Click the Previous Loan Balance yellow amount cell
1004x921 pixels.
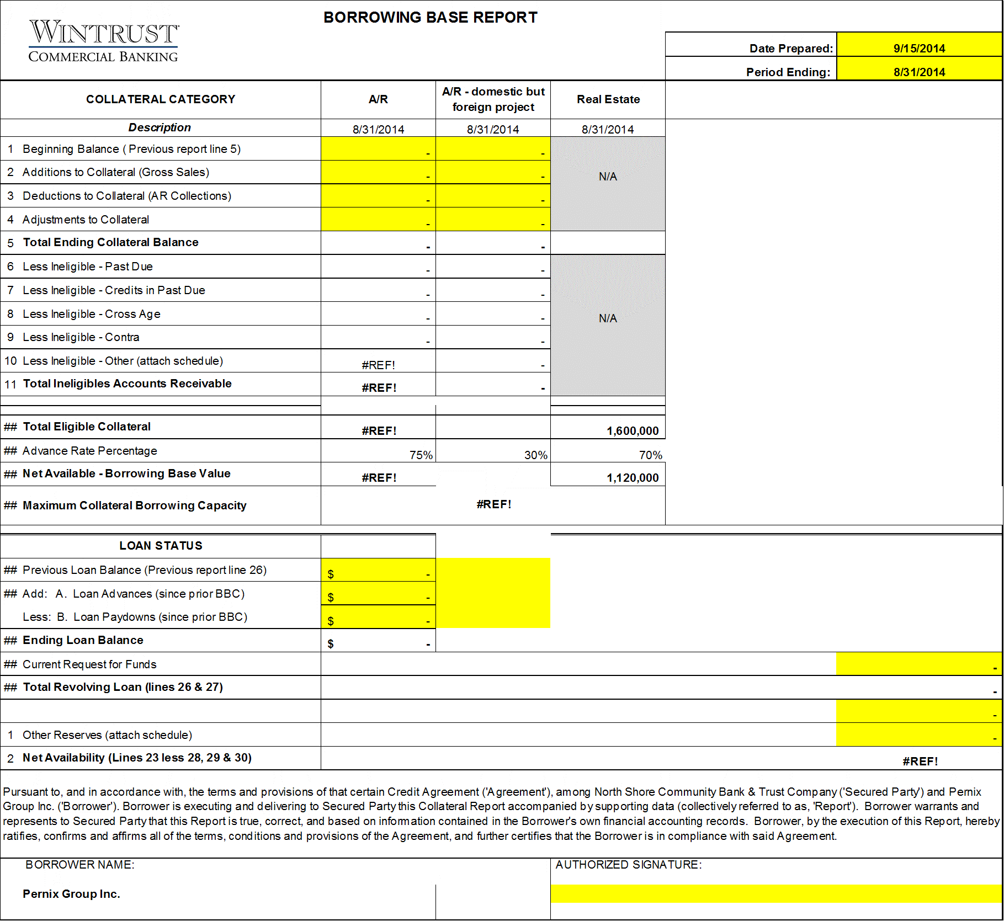378,570
